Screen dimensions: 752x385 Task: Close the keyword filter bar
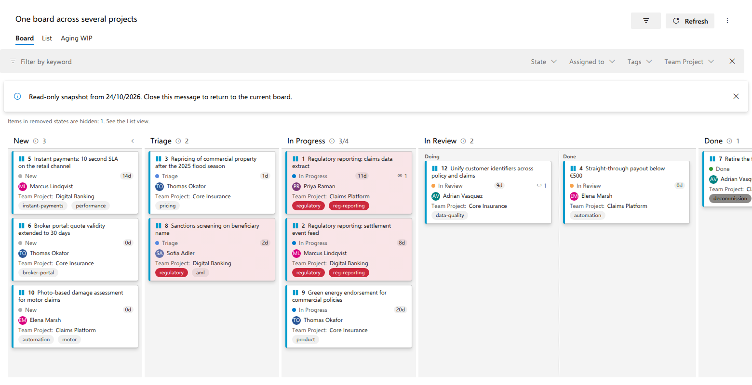(732, 61)
